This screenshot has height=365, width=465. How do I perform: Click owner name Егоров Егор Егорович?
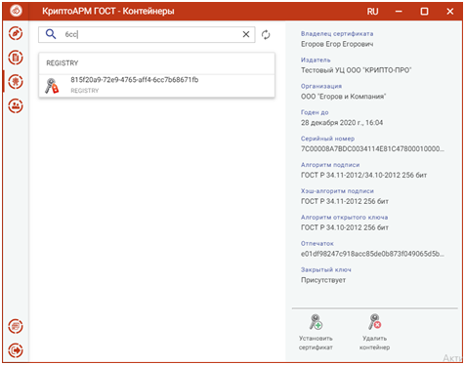[337, 44]
